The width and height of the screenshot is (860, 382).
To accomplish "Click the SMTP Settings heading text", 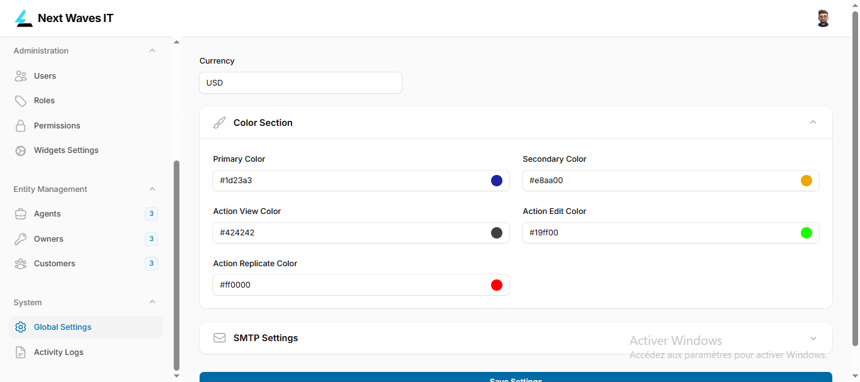I will pyautogui.click(x=266, y=338).
